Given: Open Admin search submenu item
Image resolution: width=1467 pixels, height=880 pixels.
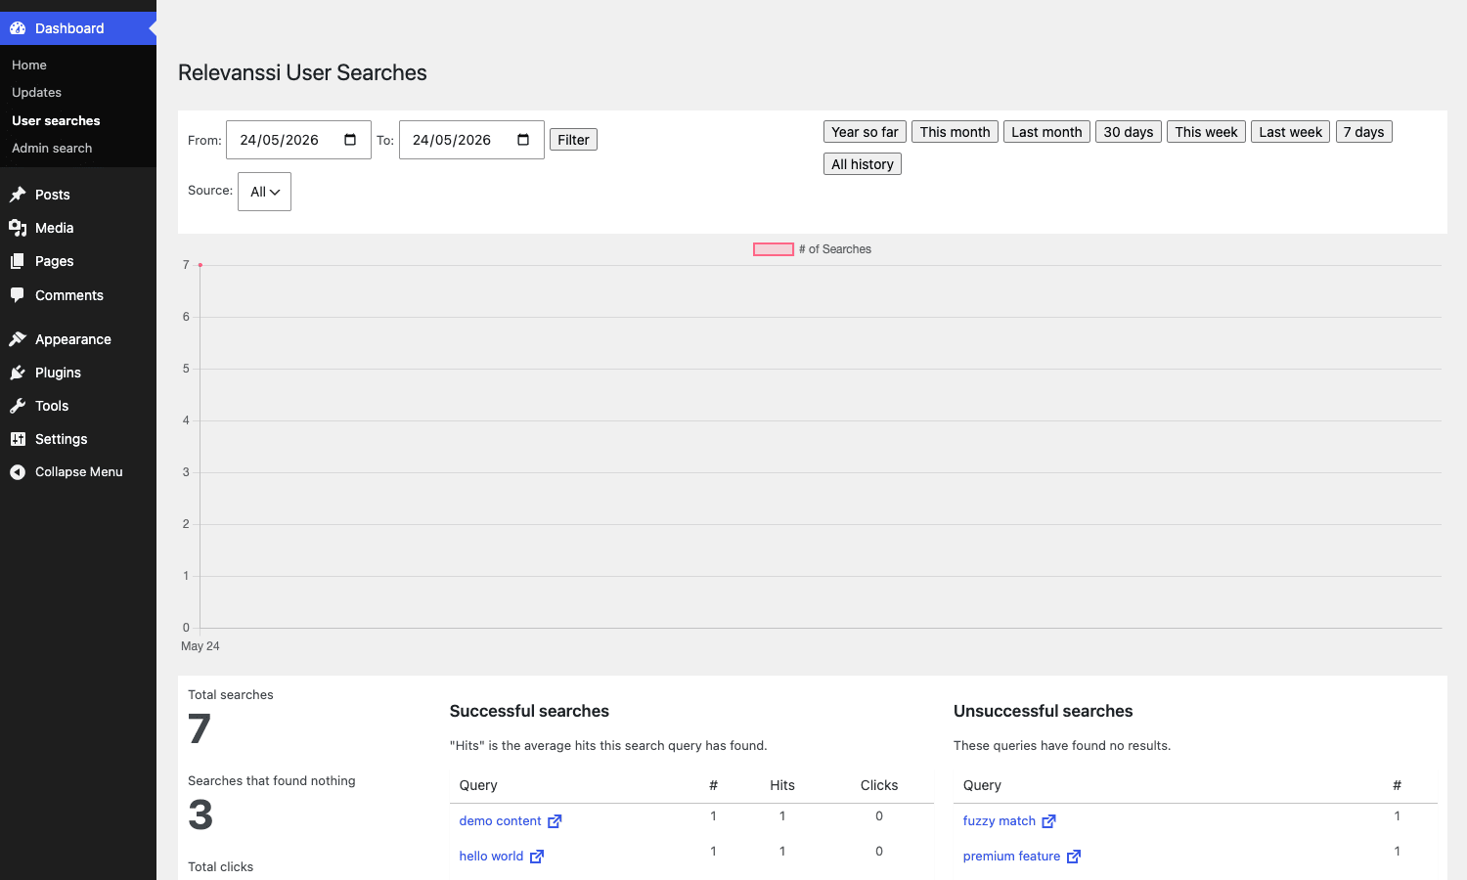Looking at the screenshot, I should (x=52, y=148).
